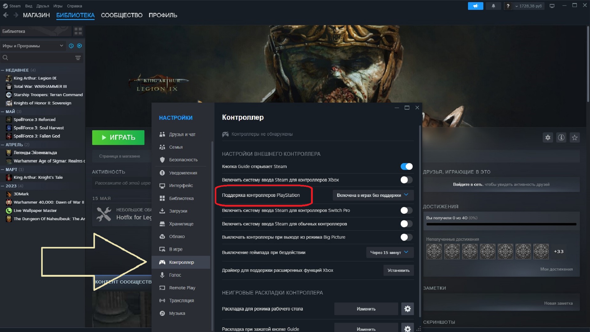Viewport: 590px width, 332px height.
Task: Add the game to favorites with the star icon
Action: coord(575,138)
